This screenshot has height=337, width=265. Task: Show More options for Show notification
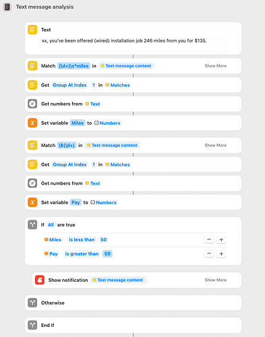(x=215, y=280)
